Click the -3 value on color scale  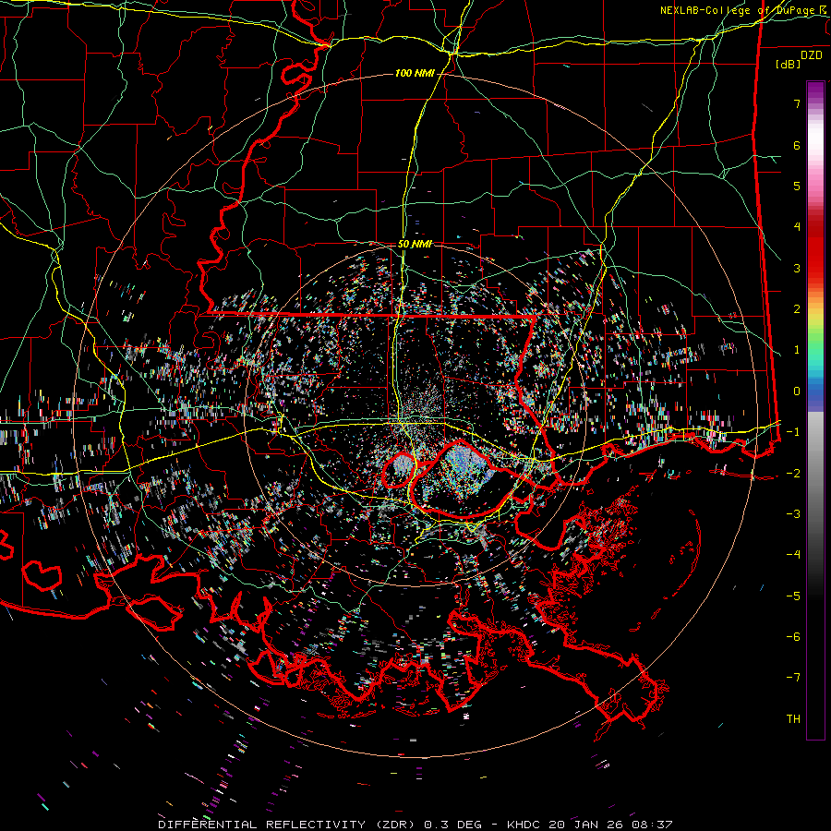tap(793, 514)
